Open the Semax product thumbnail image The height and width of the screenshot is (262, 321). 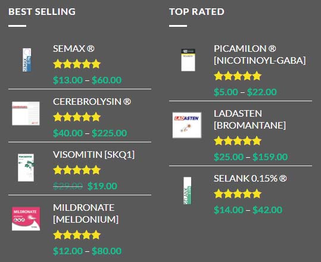(27, 60)
